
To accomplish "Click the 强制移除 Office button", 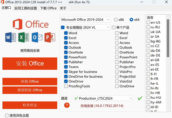I will [x=30, y=90].
